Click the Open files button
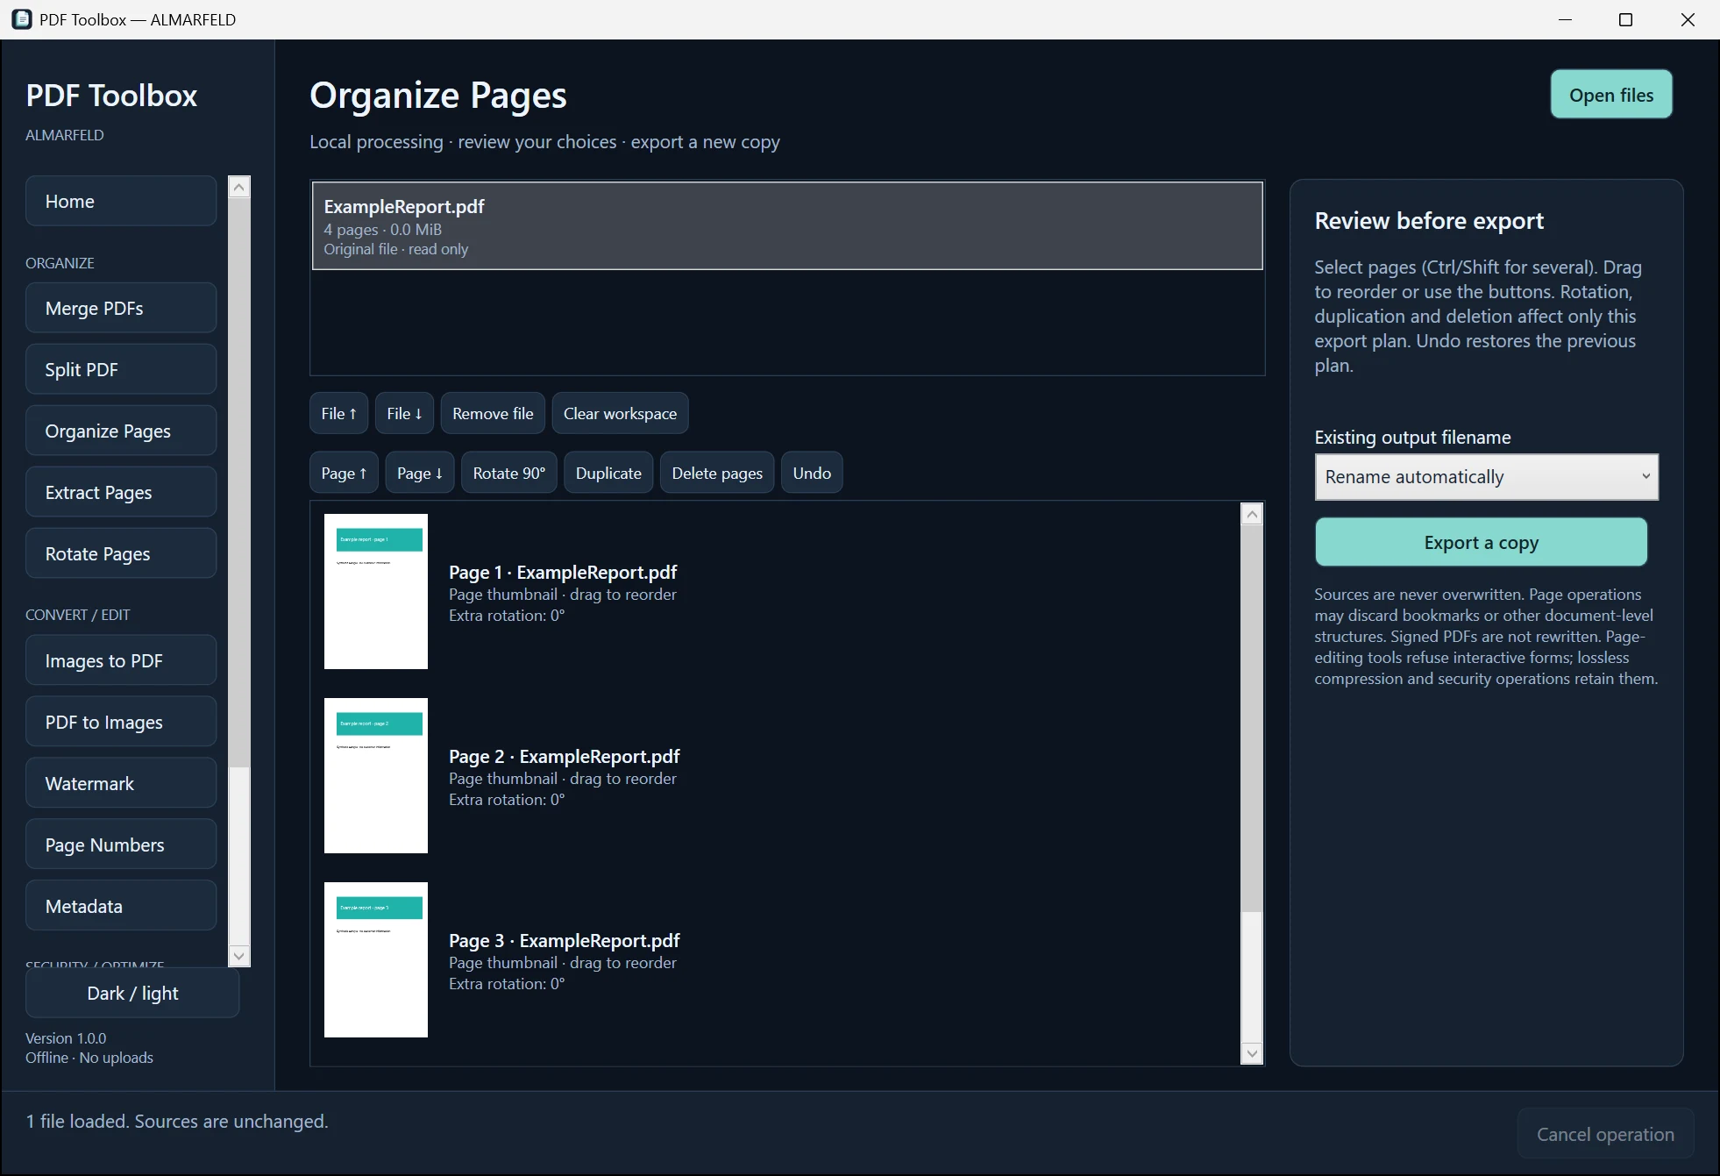Screen dimensions: 1720x1176 click(1611, 95)
